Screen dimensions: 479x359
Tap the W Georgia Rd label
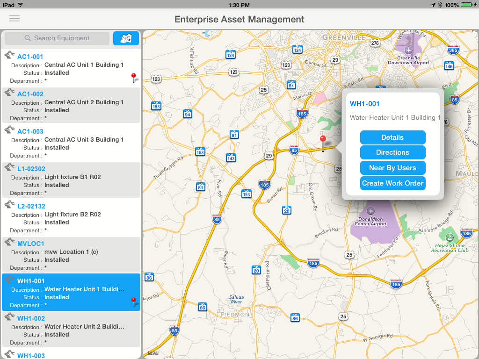[x=377, y=337]
